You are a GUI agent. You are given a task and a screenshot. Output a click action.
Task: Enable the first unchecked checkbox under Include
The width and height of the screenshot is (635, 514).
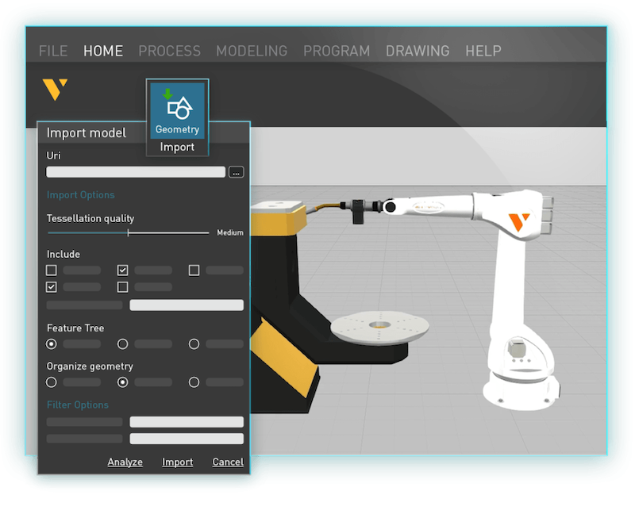point(52,270)
